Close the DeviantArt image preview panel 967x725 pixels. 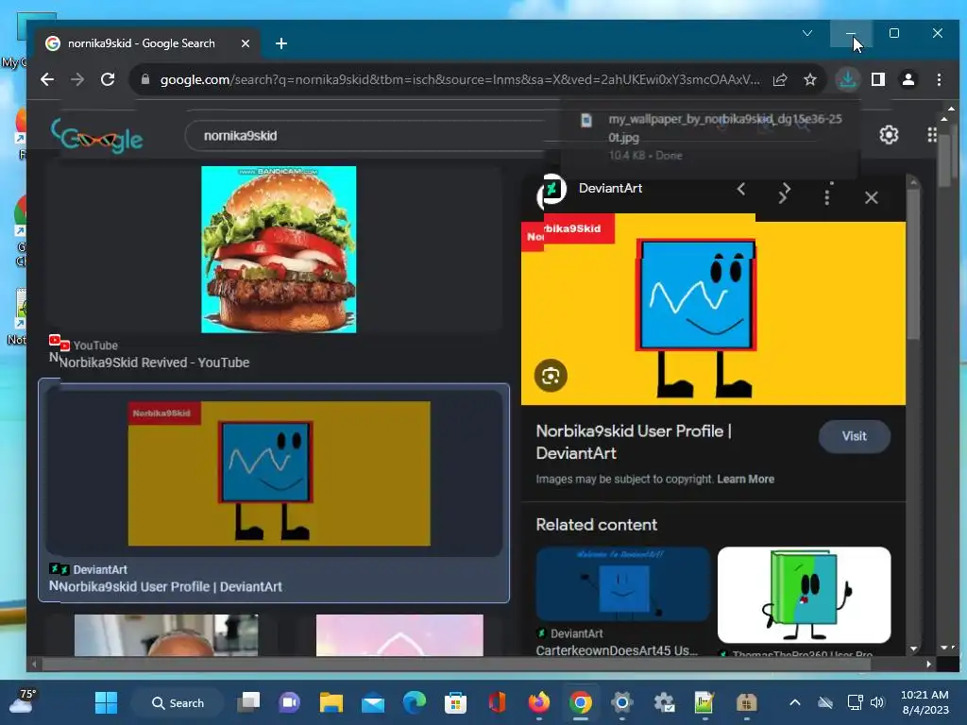(x=871, y=198)
